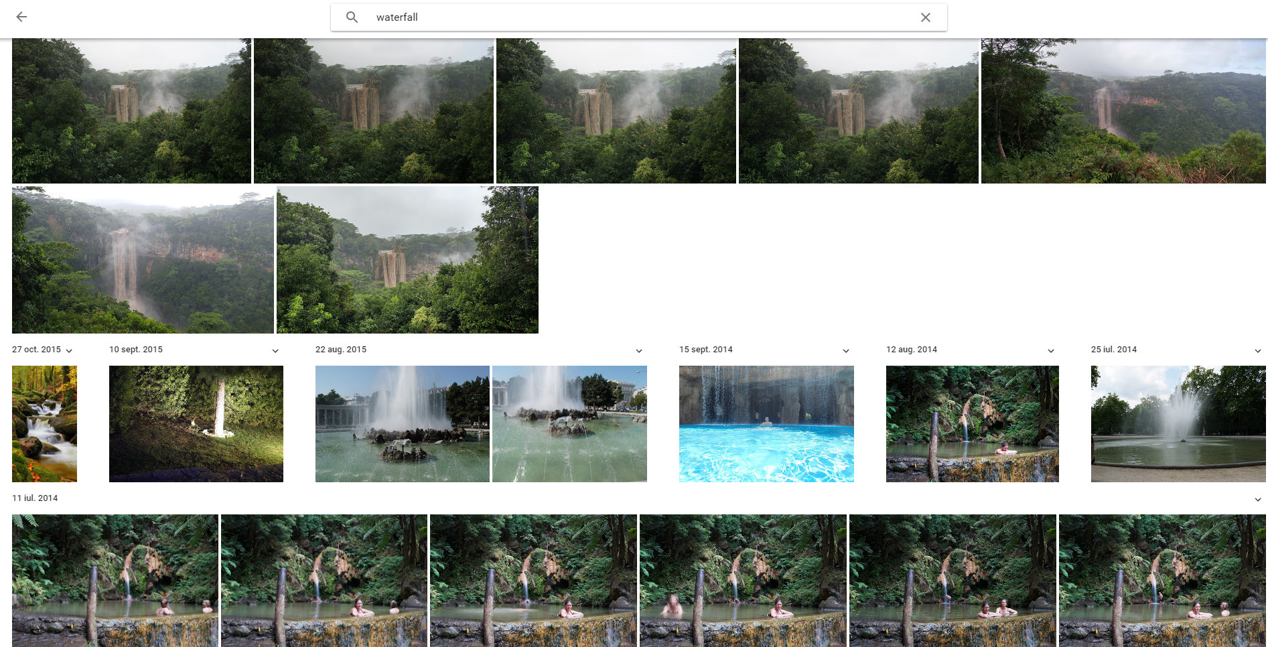Viewport: 1268px width, 647px height.
Task: Go back using the left arrow icon
Action: pyautogui.click(x=21, y=17)
